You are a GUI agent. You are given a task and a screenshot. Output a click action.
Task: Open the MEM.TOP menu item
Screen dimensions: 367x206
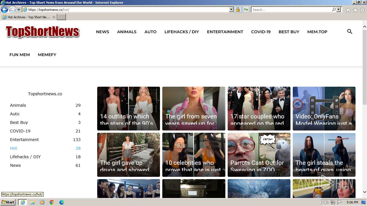pos(317,32)
